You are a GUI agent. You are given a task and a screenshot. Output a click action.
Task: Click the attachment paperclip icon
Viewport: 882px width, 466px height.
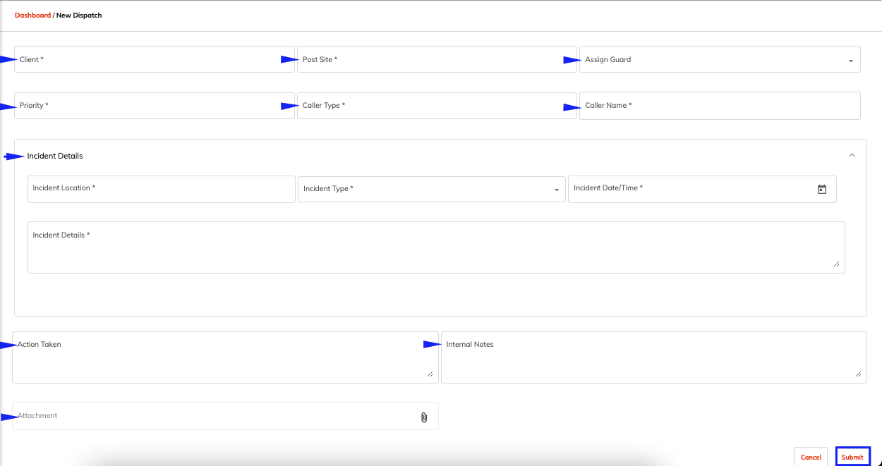[x=423, y=417]
